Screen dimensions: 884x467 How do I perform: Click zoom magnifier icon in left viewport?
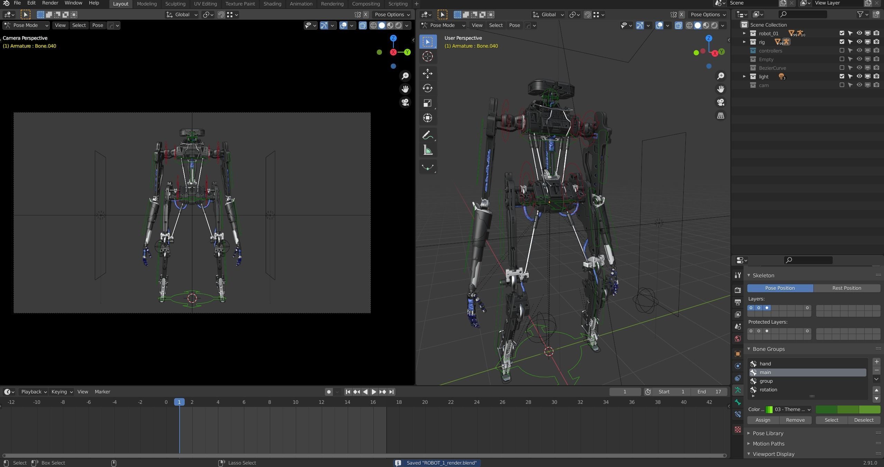[x=405, y=76]
